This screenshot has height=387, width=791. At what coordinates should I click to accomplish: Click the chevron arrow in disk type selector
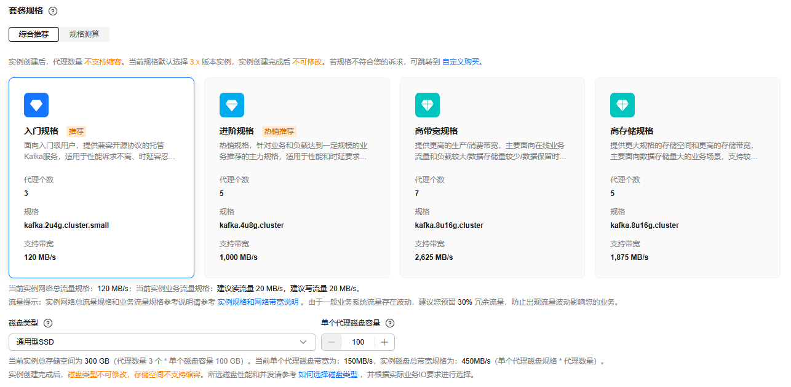pyautogui.click(x=303, y=342)
